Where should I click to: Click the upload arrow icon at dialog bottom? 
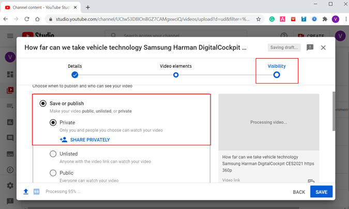[26, 191]
